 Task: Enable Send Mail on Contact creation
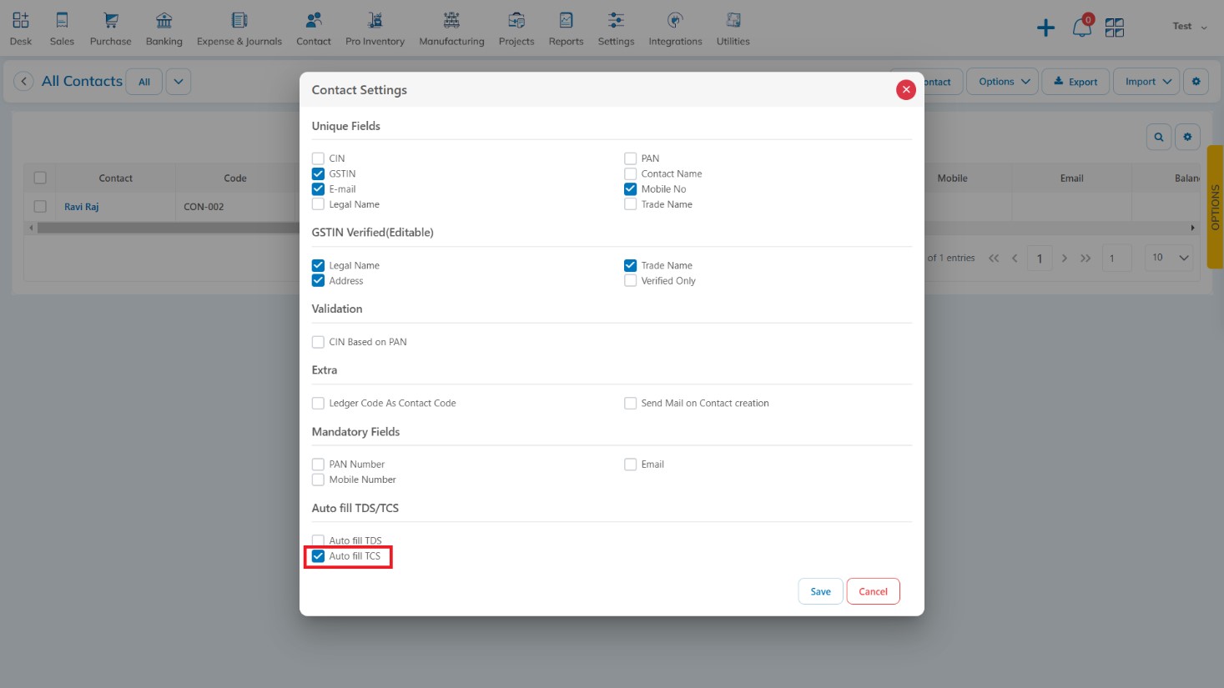(x=630, y=404)
